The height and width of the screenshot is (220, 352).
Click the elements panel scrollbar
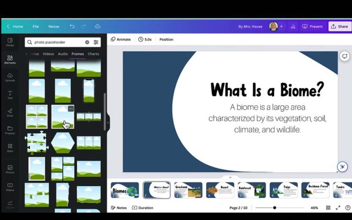104,112
